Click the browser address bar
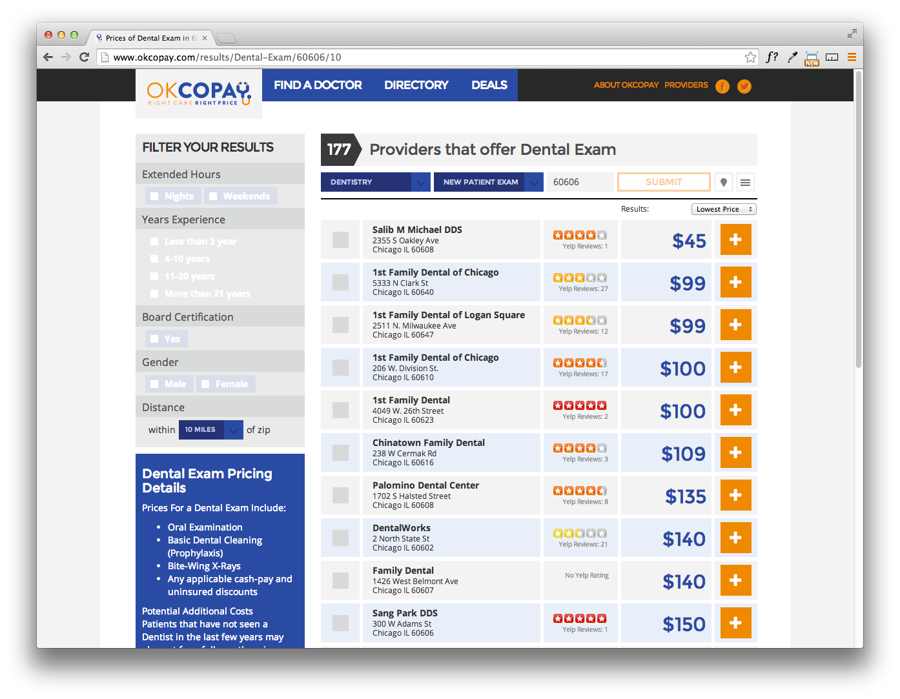 [x=426, y=57]
